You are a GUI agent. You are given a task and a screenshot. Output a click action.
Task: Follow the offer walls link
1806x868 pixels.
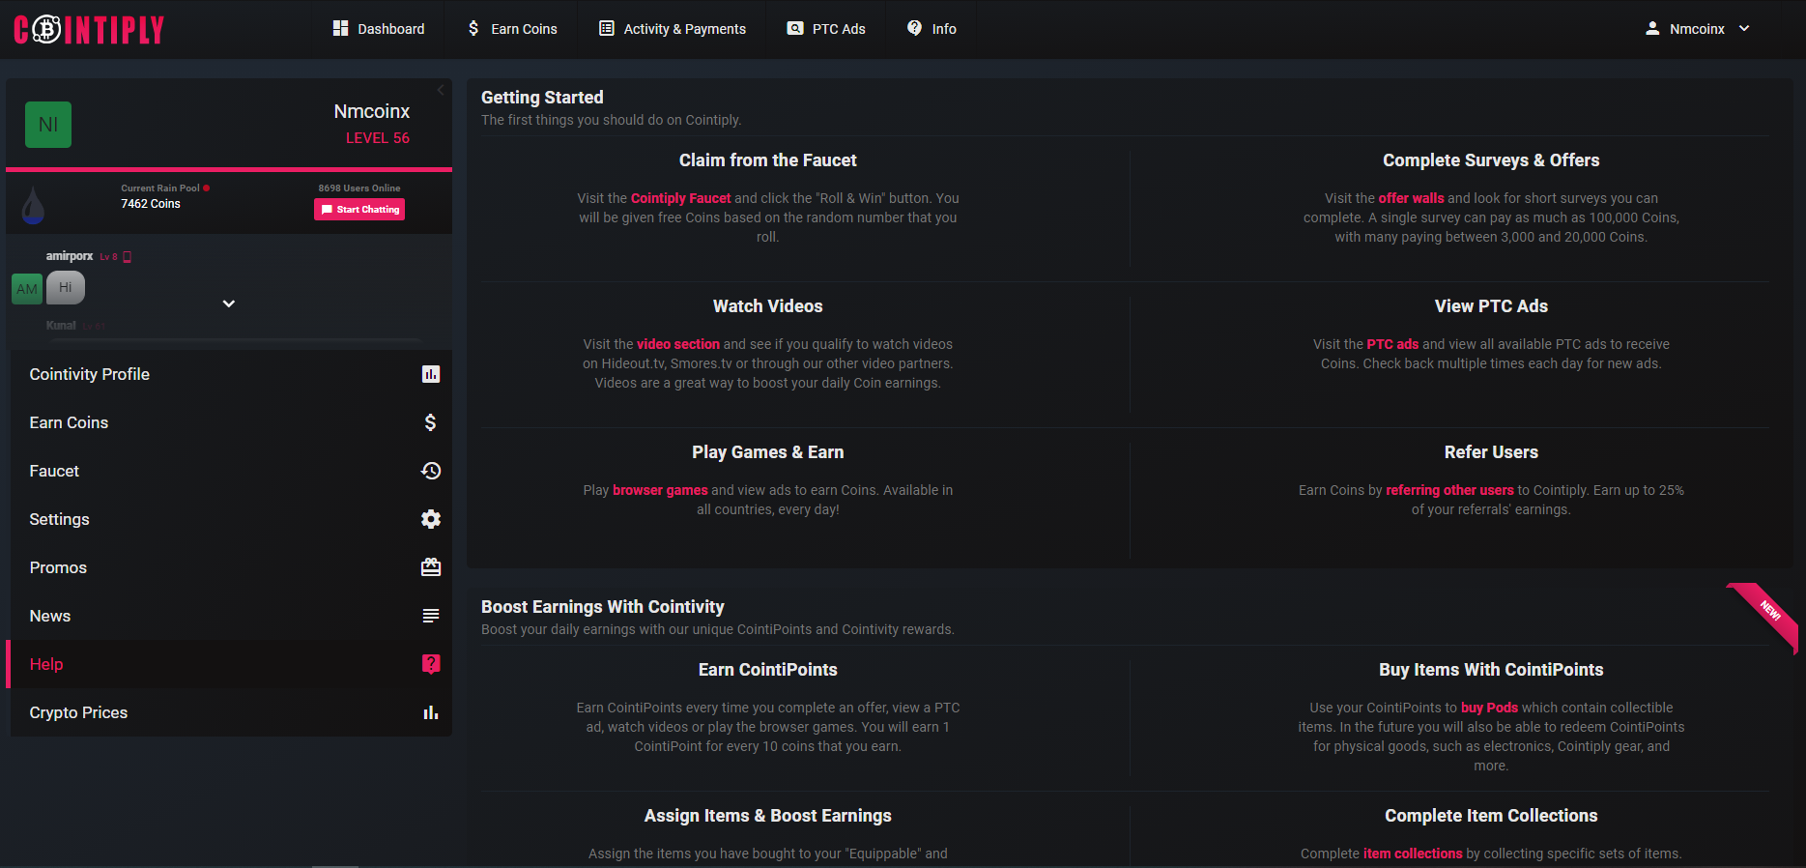click(x=1411, y=198)
